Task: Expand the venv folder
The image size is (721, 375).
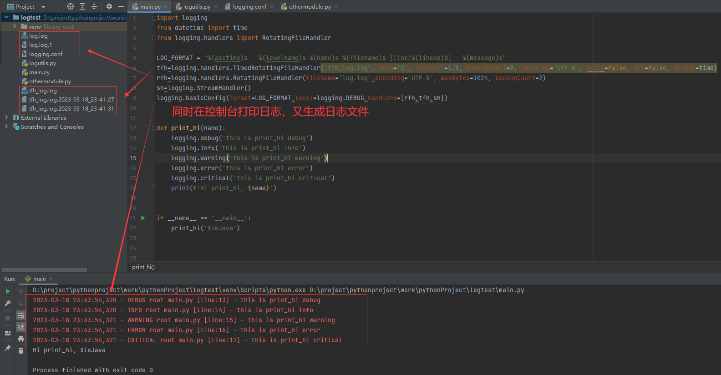Action: click(15, 26)
